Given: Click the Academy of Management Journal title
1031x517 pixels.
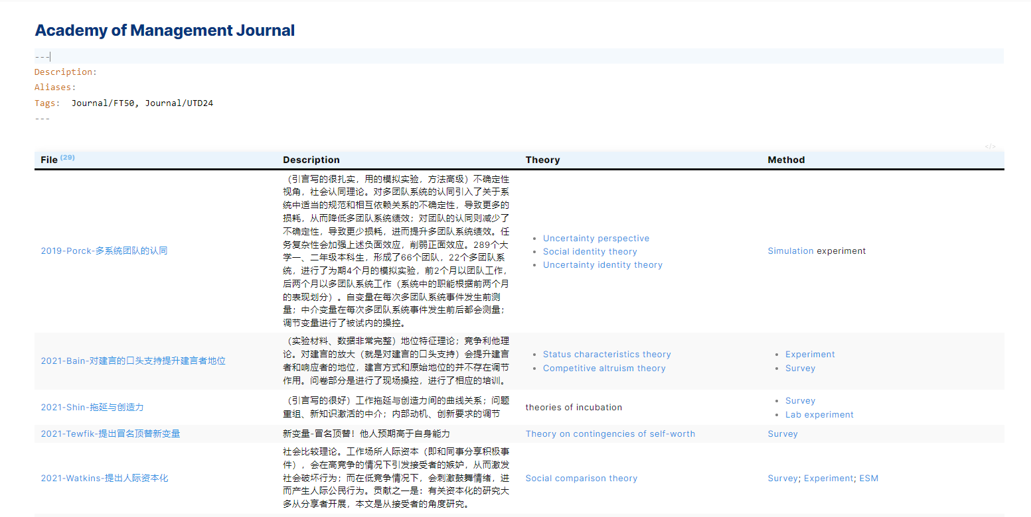Looking at the screenshot, I should point(165,30).
